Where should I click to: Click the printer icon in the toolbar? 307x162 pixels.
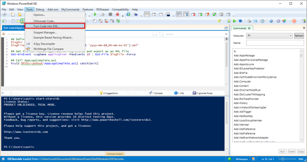pyautogui.click(x=249, y=21)
